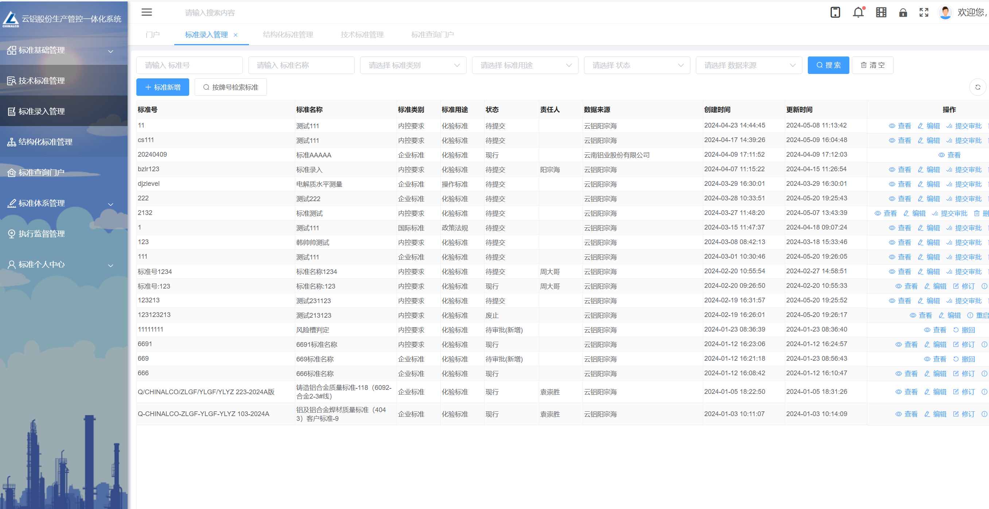
Task: Open the grid apps icon in header
Action: pyautogui.click(x=881, y=12)
